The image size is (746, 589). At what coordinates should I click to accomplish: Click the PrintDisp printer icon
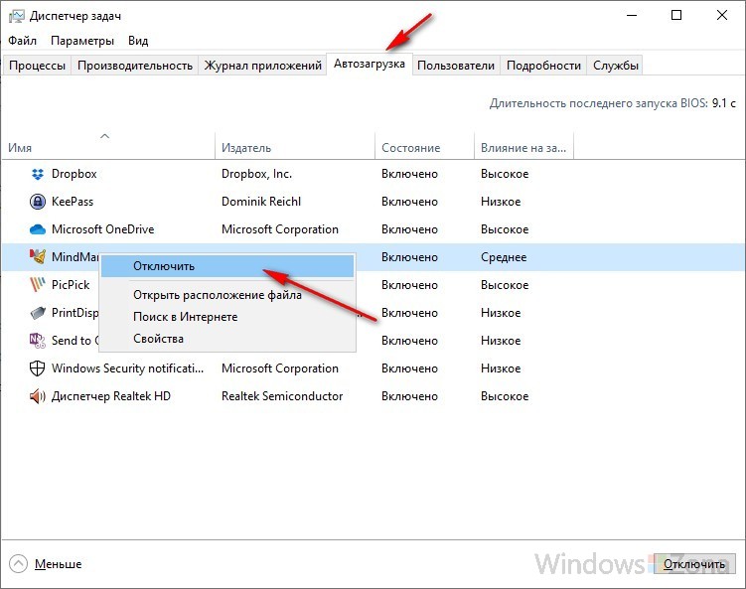point(37,313)
